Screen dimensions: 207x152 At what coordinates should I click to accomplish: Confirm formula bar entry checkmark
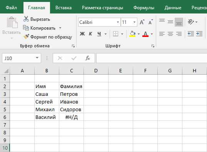74,58
